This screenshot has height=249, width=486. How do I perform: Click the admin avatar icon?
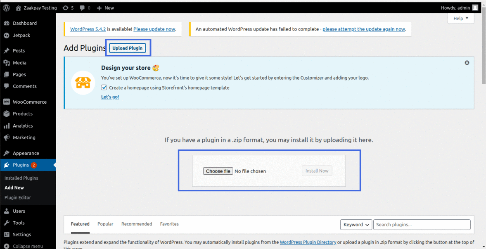point(475,8)
